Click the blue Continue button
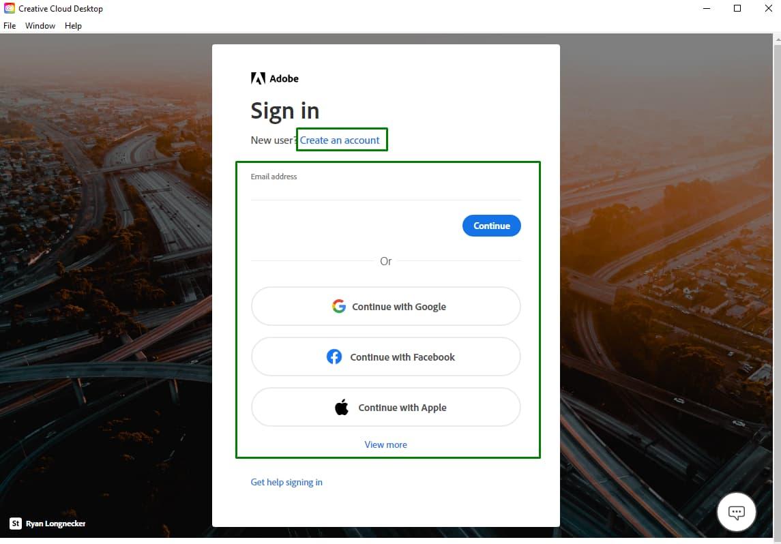 (x=492, y=226)
